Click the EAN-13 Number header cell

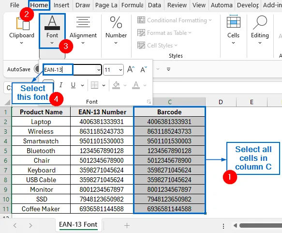click(102, 112)
